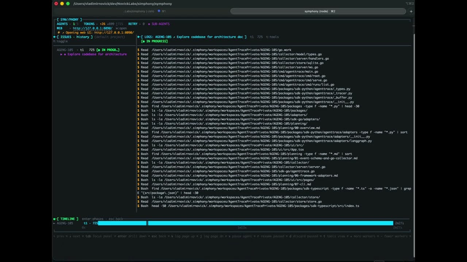
Task: Click the diamond icon before the TIMELINE header
Action: [55, 219]
